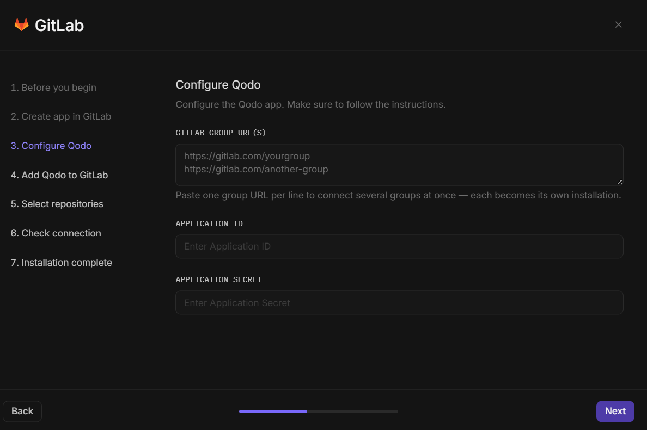
Task: Click the APPLICATION ID label
Action: pos(209,223)
